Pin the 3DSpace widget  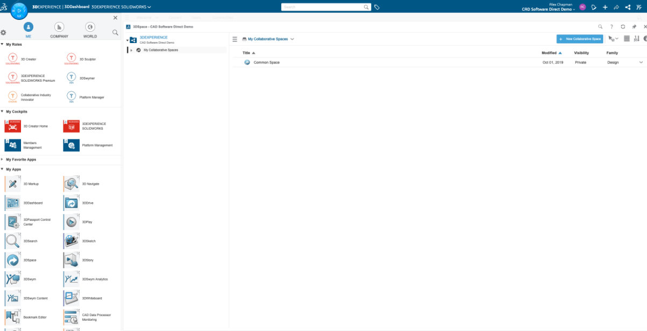pyautogui.click(x=634, y=26)
